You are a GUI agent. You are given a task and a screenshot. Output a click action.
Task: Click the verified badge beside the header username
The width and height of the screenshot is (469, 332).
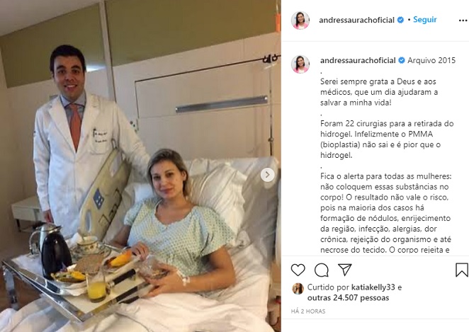[x=400, y=20]
